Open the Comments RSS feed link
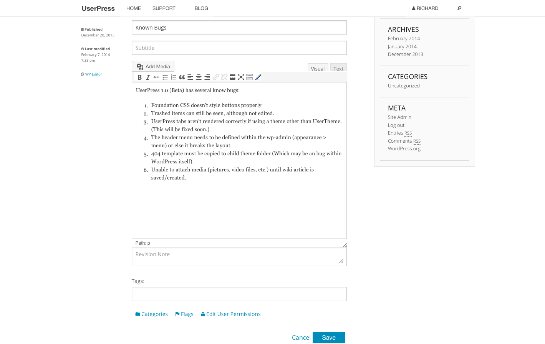This screenshot has height=344, width=545. pos(404,141)
